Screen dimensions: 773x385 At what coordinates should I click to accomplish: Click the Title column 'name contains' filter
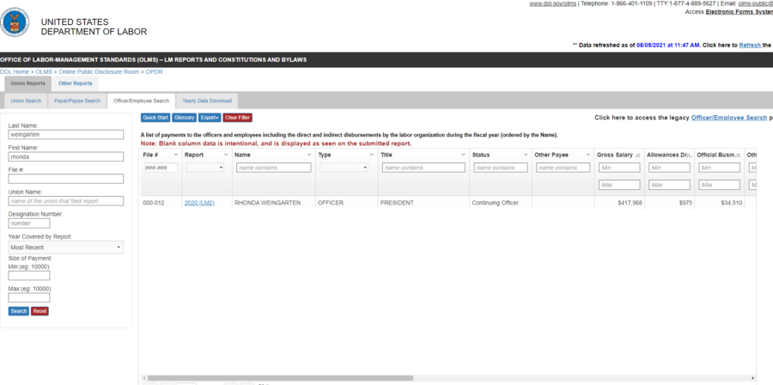pyautogui.click(x=423, y=168)
